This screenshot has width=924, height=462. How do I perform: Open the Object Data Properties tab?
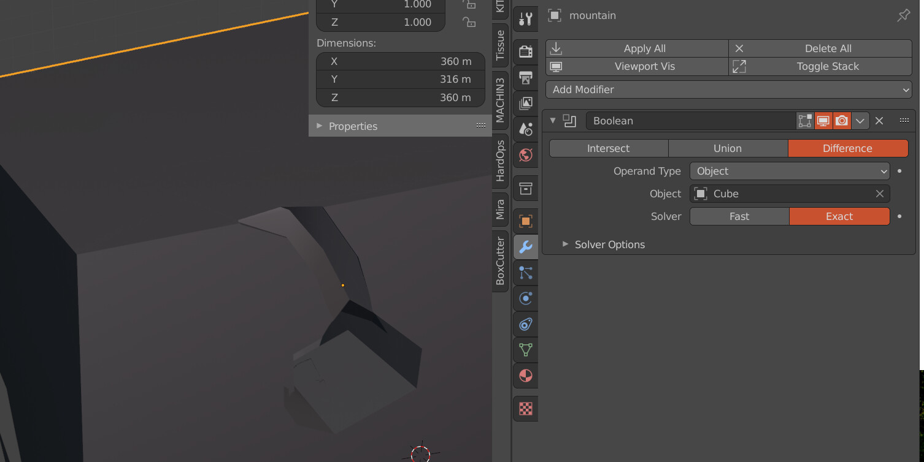525,350
